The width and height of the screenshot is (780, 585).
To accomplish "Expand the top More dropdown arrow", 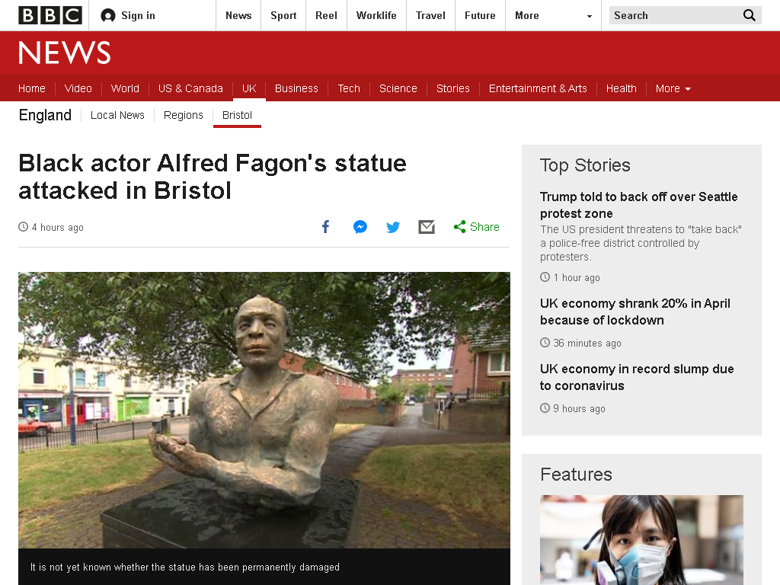I will pos(590,17).
